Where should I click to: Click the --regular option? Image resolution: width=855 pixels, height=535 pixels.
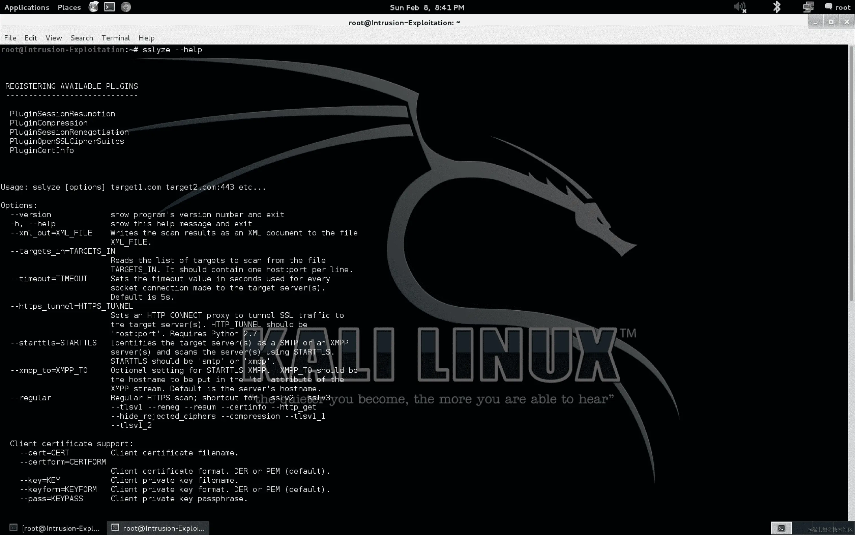tap(31, 398)
